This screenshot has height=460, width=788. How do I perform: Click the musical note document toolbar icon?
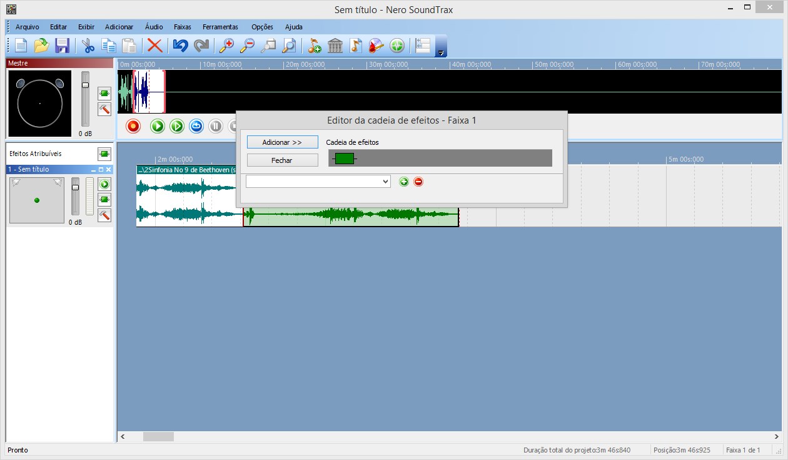[x=356, y=46]
